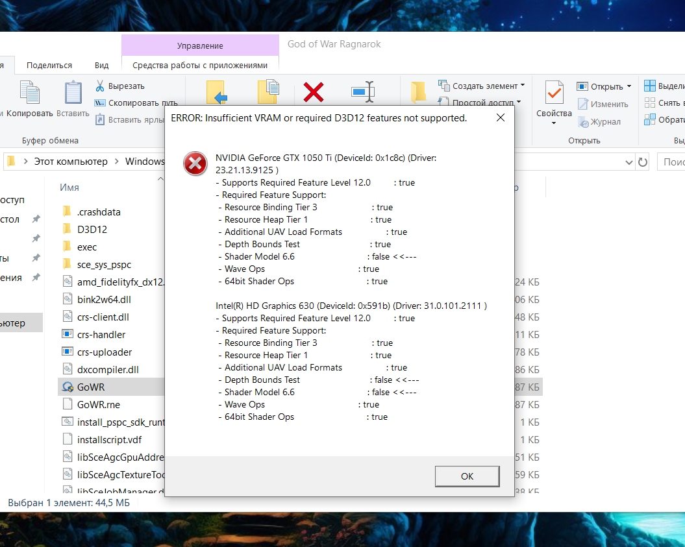Screen dimensions: 685x547
Task: Click the red X delete icon in ribbon
Action: point(313,92)
